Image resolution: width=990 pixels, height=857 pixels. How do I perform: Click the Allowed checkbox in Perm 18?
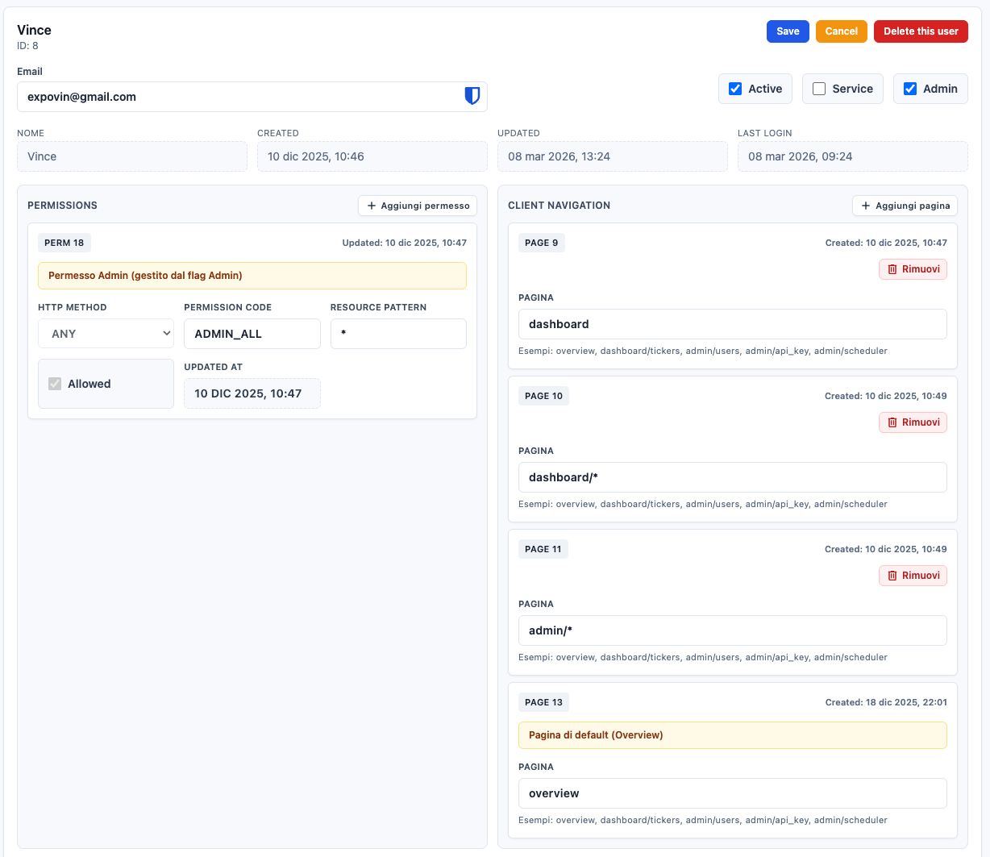click(x=55, y=384)
